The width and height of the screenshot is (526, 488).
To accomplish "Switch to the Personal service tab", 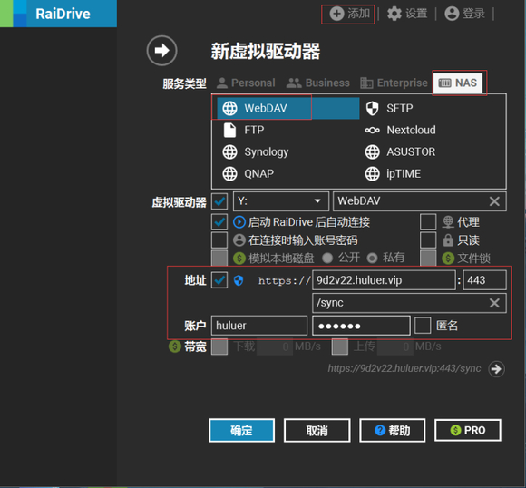I will pyautogui.click(x=246, y=83).
